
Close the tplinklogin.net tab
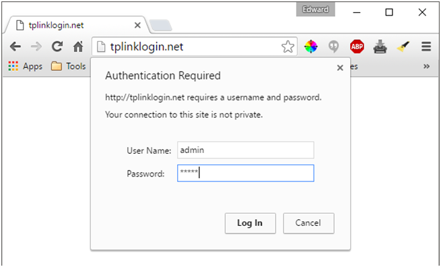(x=137, y=26)
